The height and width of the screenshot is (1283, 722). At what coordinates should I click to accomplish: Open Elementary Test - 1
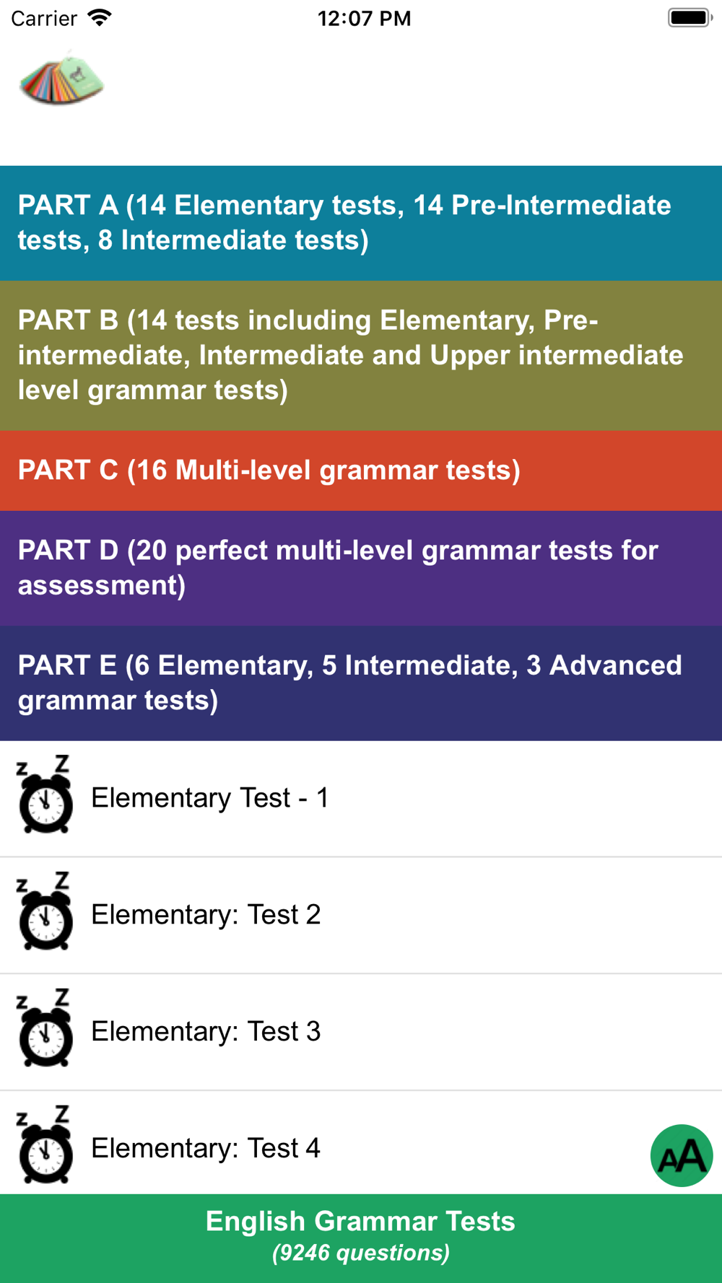361,799
